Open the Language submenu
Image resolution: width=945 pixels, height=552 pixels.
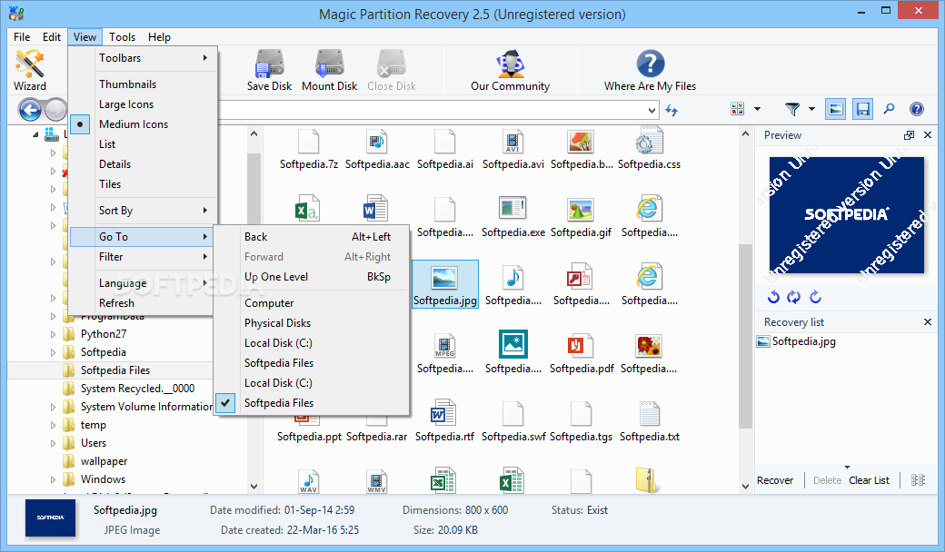(143, 283)
